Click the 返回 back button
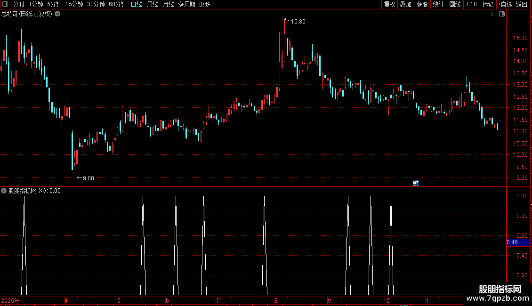The width and height of the screenshot is (532, 306). pyautogui.click(x=522, y=4)
